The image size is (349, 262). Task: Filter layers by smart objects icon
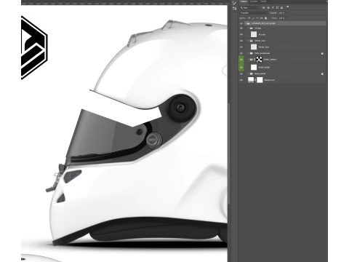[281, 8]
